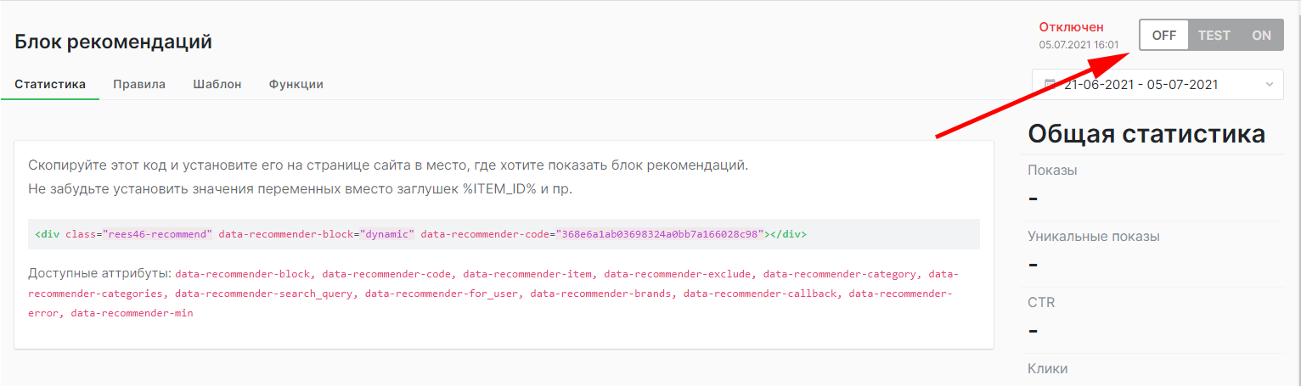Click the CTR statistic label
Viewport: 1301px width, 386px height.
(1041, 303)
